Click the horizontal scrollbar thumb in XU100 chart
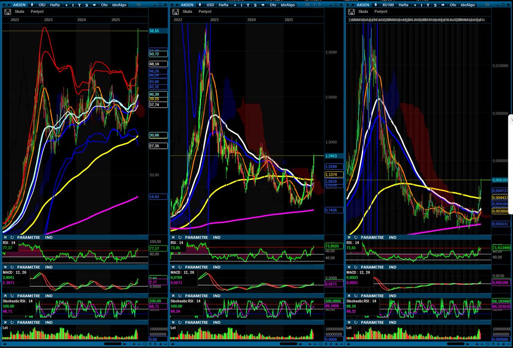The image size is (513, 348). click(457, 344)
